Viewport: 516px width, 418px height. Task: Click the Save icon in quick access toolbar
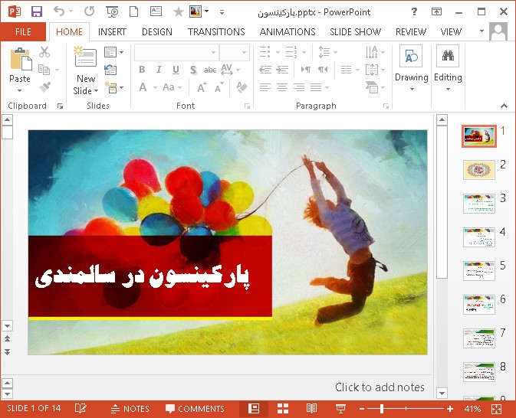tap(36, 11)
